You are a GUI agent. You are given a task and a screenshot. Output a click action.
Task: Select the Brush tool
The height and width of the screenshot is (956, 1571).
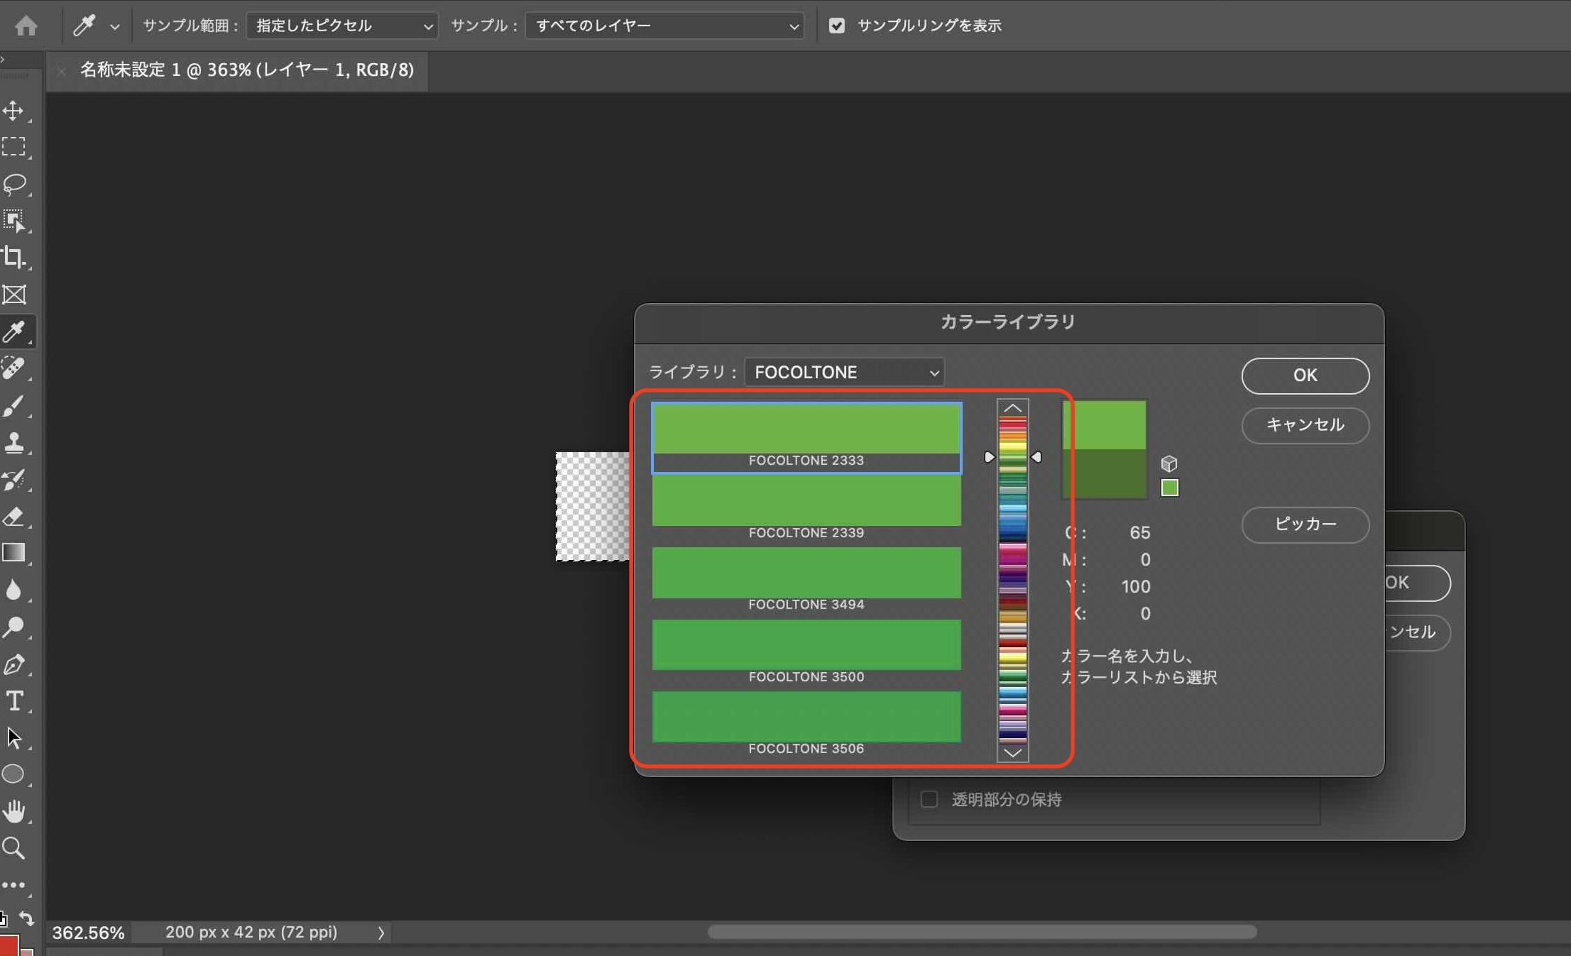click(14, 405)
